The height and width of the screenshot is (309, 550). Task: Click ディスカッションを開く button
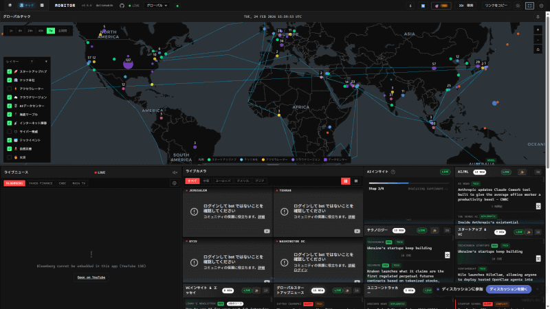coord(508,289)
